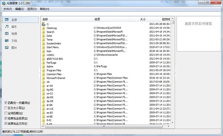Select the 全部 all-files category icon
This screenshot has height=136, width=223.
pos(7,20)
